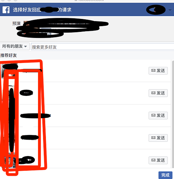Send invitation to fourth listed friend
Image resolution: width=174 pixels, height=179 pixels.
coord(158,138)
